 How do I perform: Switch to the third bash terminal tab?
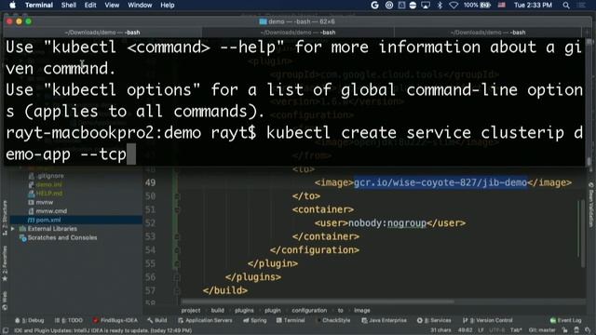tap(488, 33)
